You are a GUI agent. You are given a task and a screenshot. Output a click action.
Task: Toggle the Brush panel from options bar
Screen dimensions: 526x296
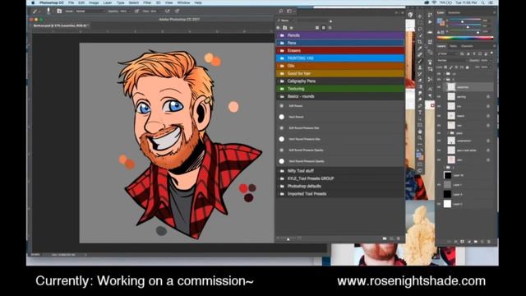[x=59, y=11]
